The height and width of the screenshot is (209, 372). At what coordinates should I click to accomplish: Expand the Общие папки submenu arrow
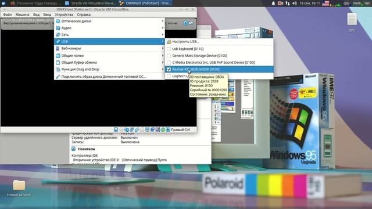point(163,56)
